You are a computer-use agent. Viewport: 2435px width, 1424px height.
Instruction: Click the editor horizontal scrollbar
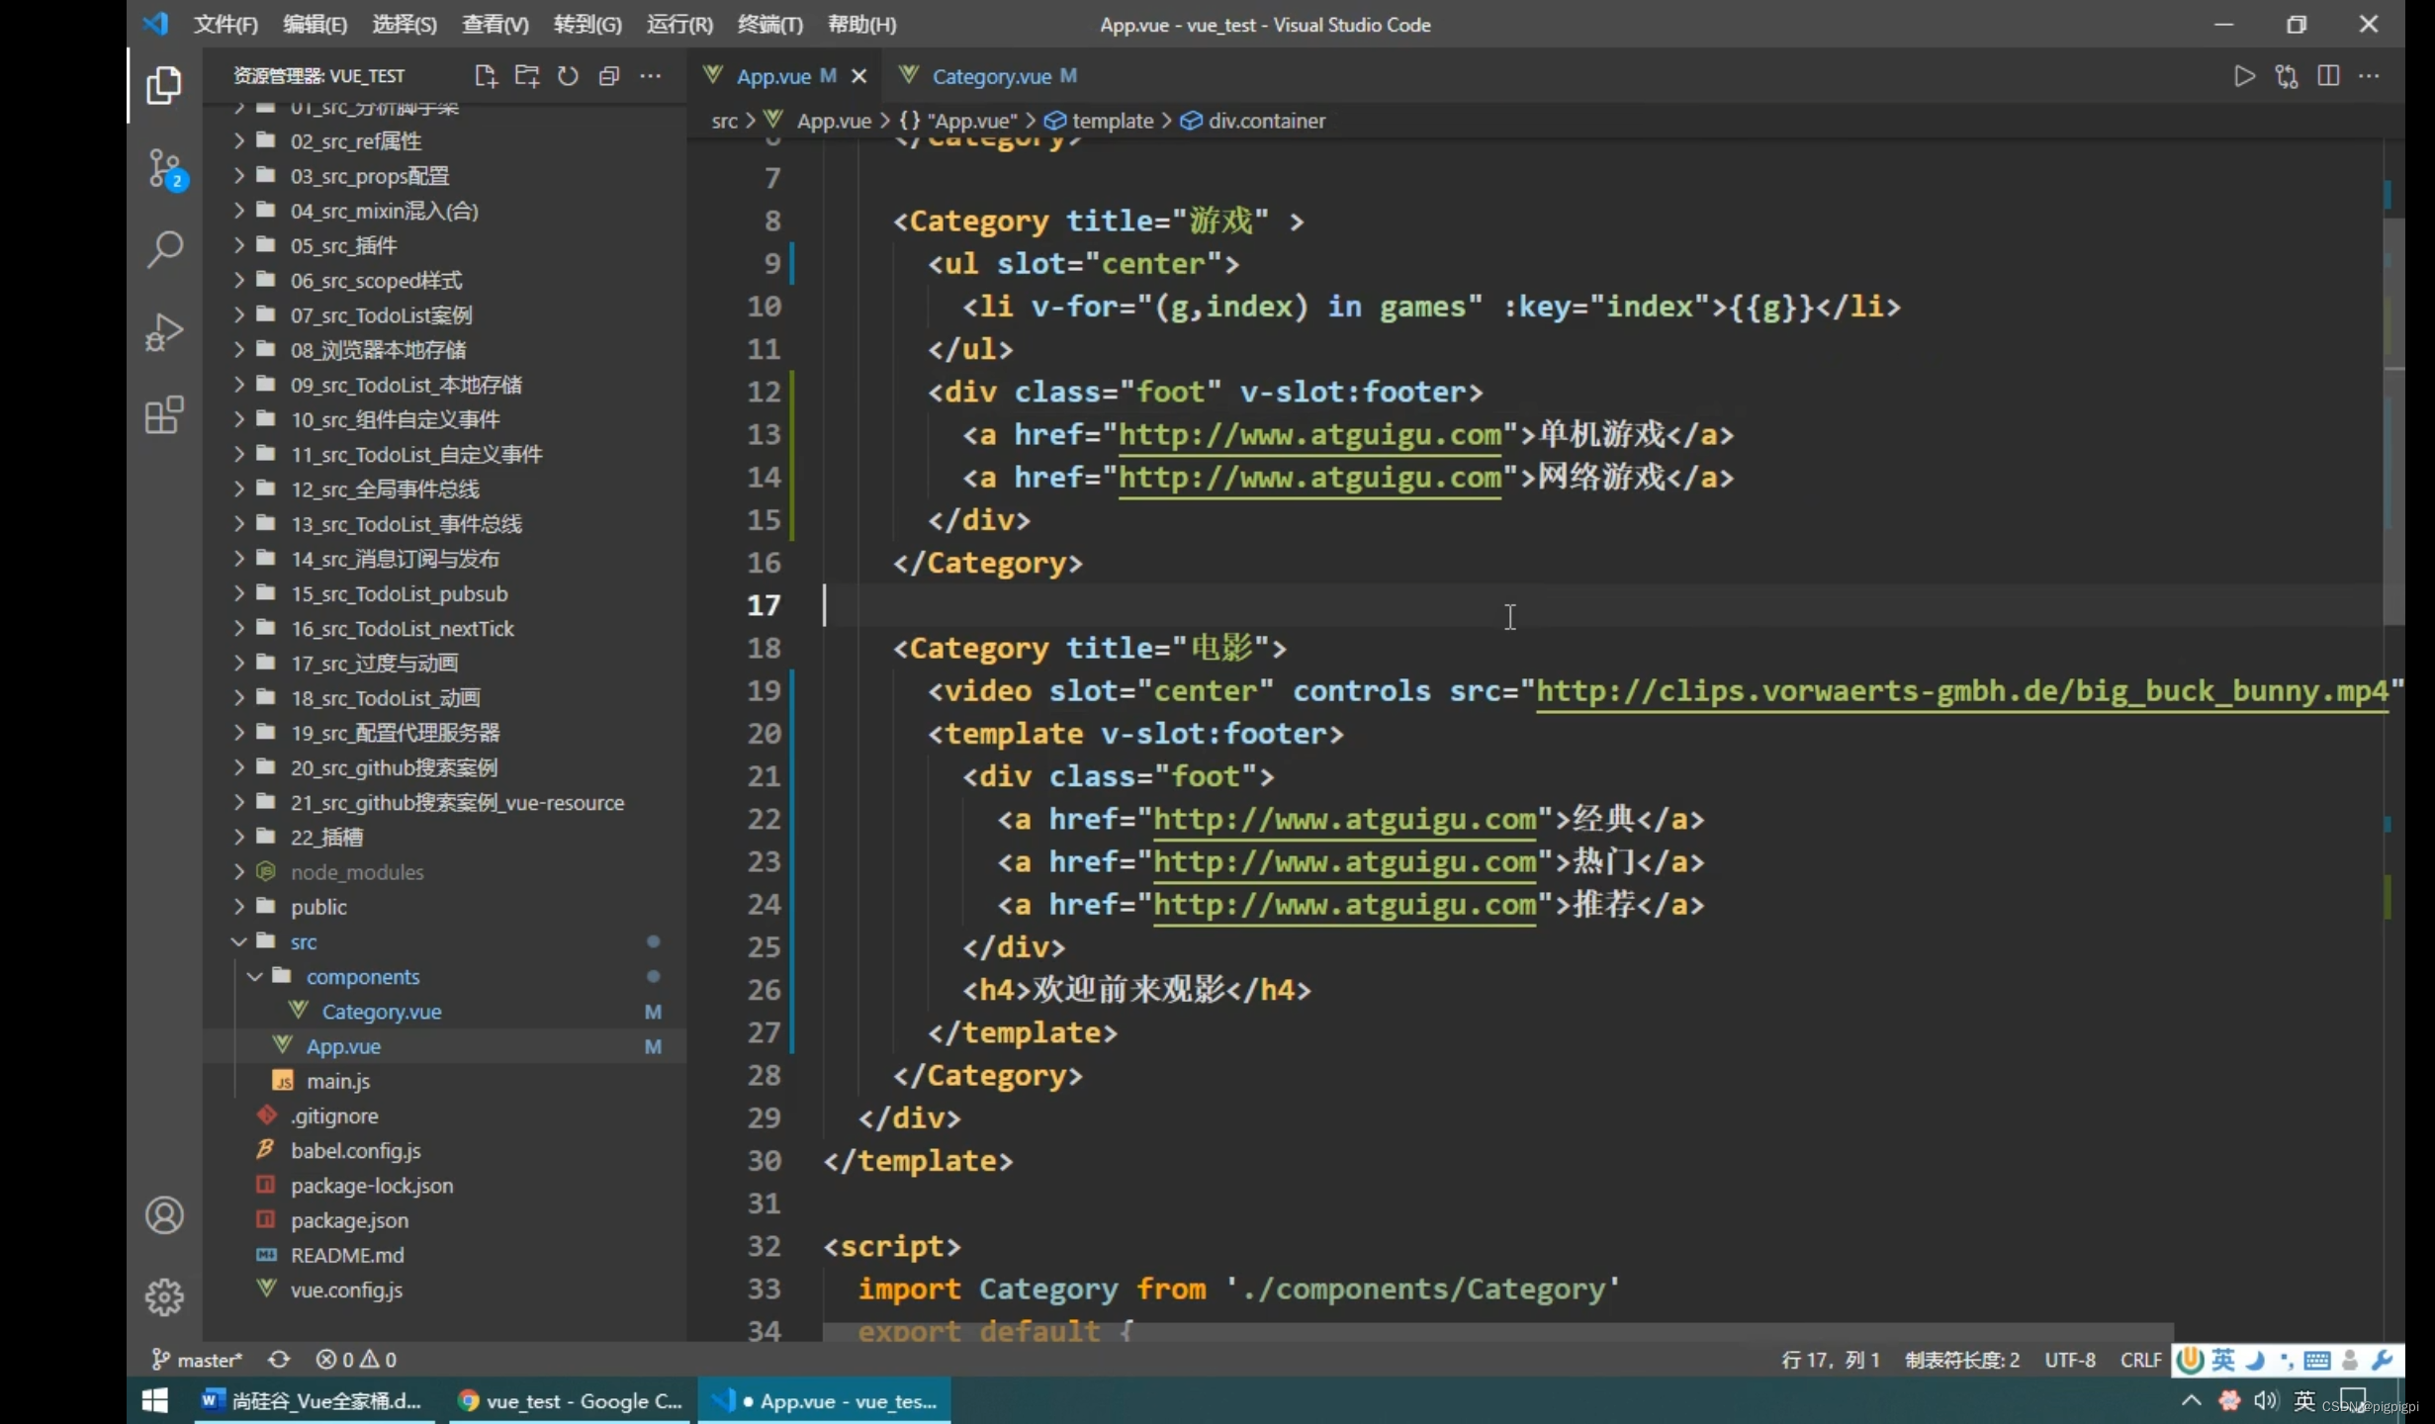coord(1497,1332)
